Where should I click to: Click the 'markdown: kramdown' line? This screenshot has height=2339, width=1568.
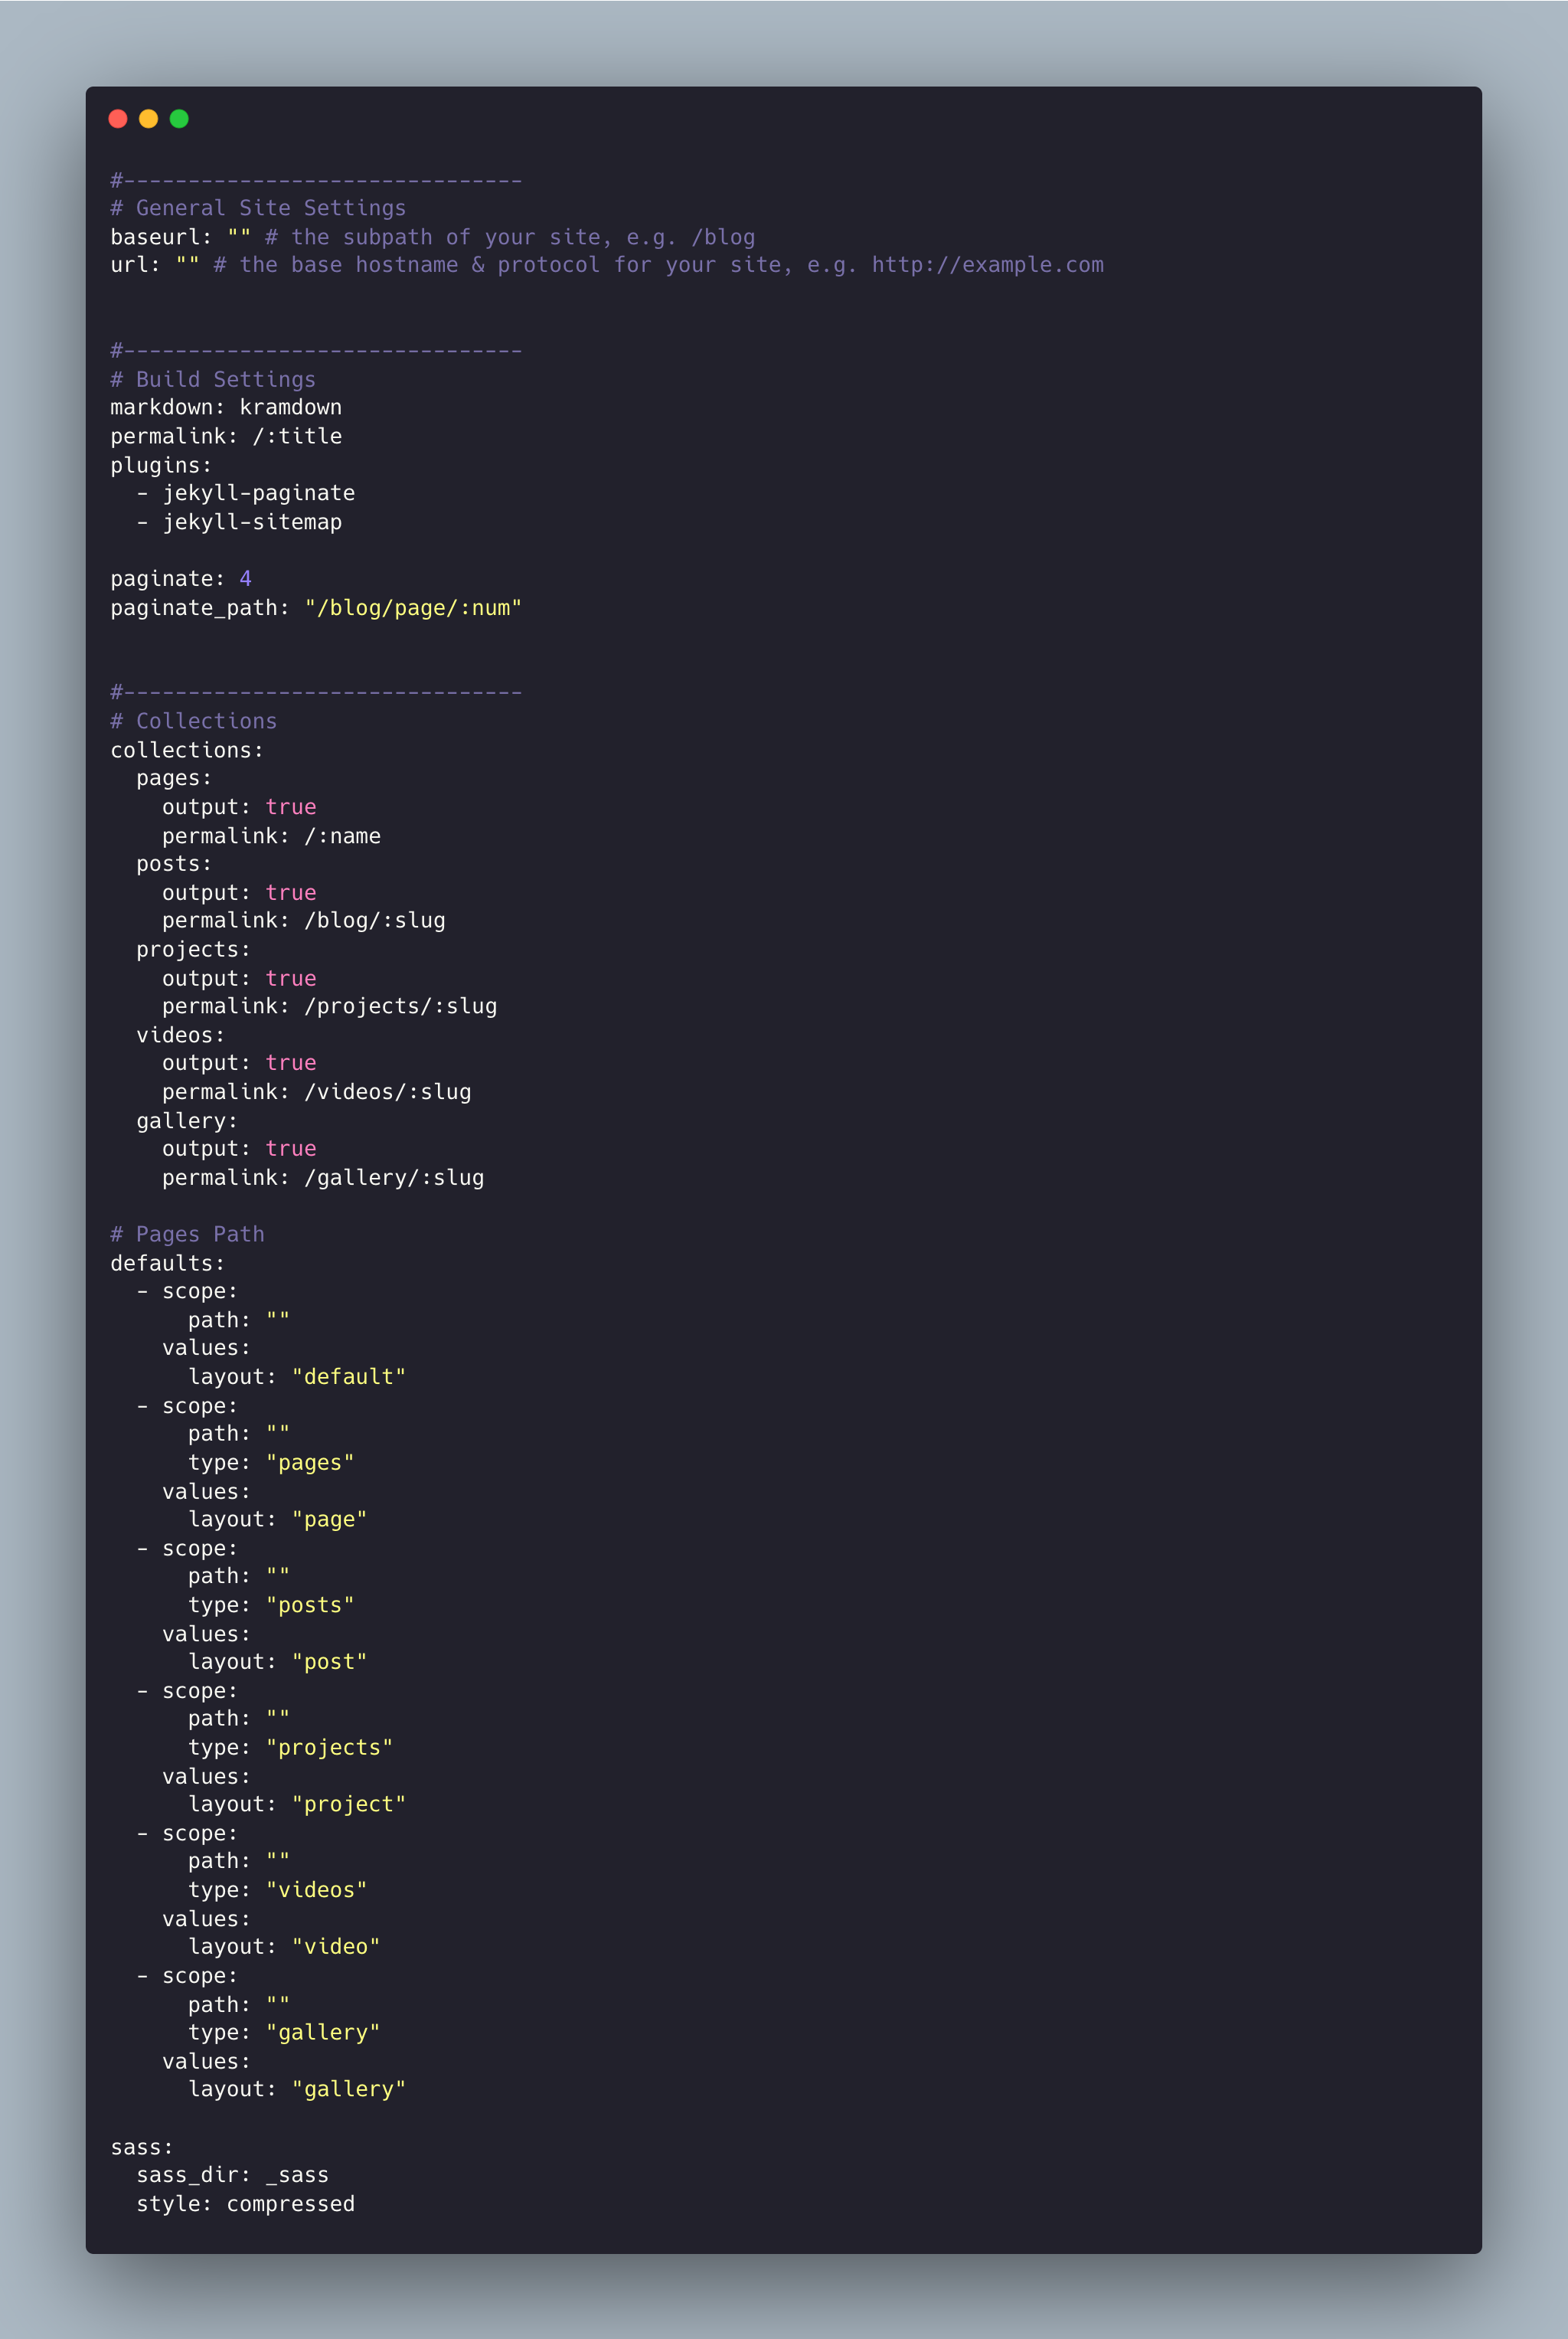click(x=226, y=407)
